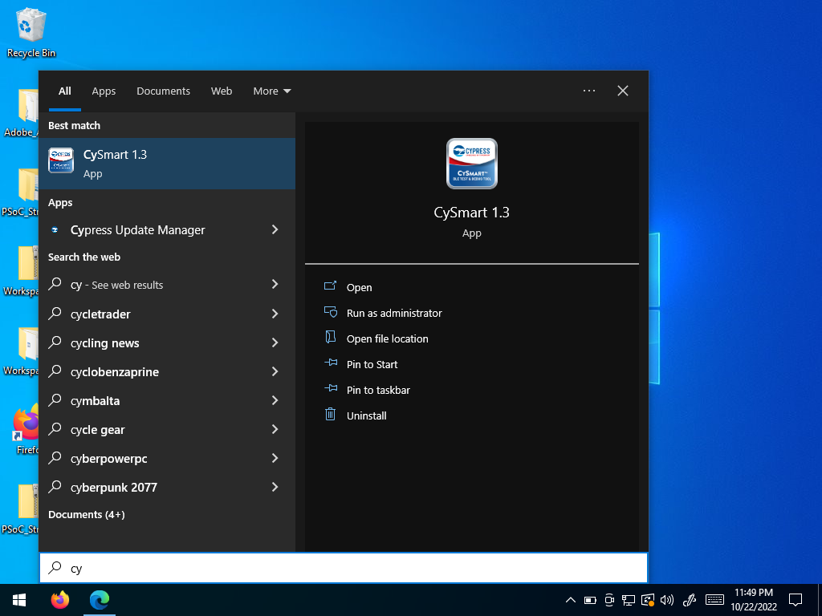Click the large CySmart logo in preview pane
This screenshot has width=822, height=616.
(472, 164)
